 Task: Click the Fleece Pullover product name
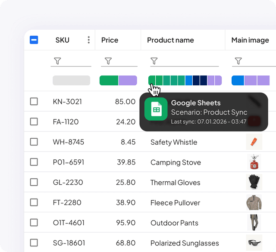[x=175, y=203]
